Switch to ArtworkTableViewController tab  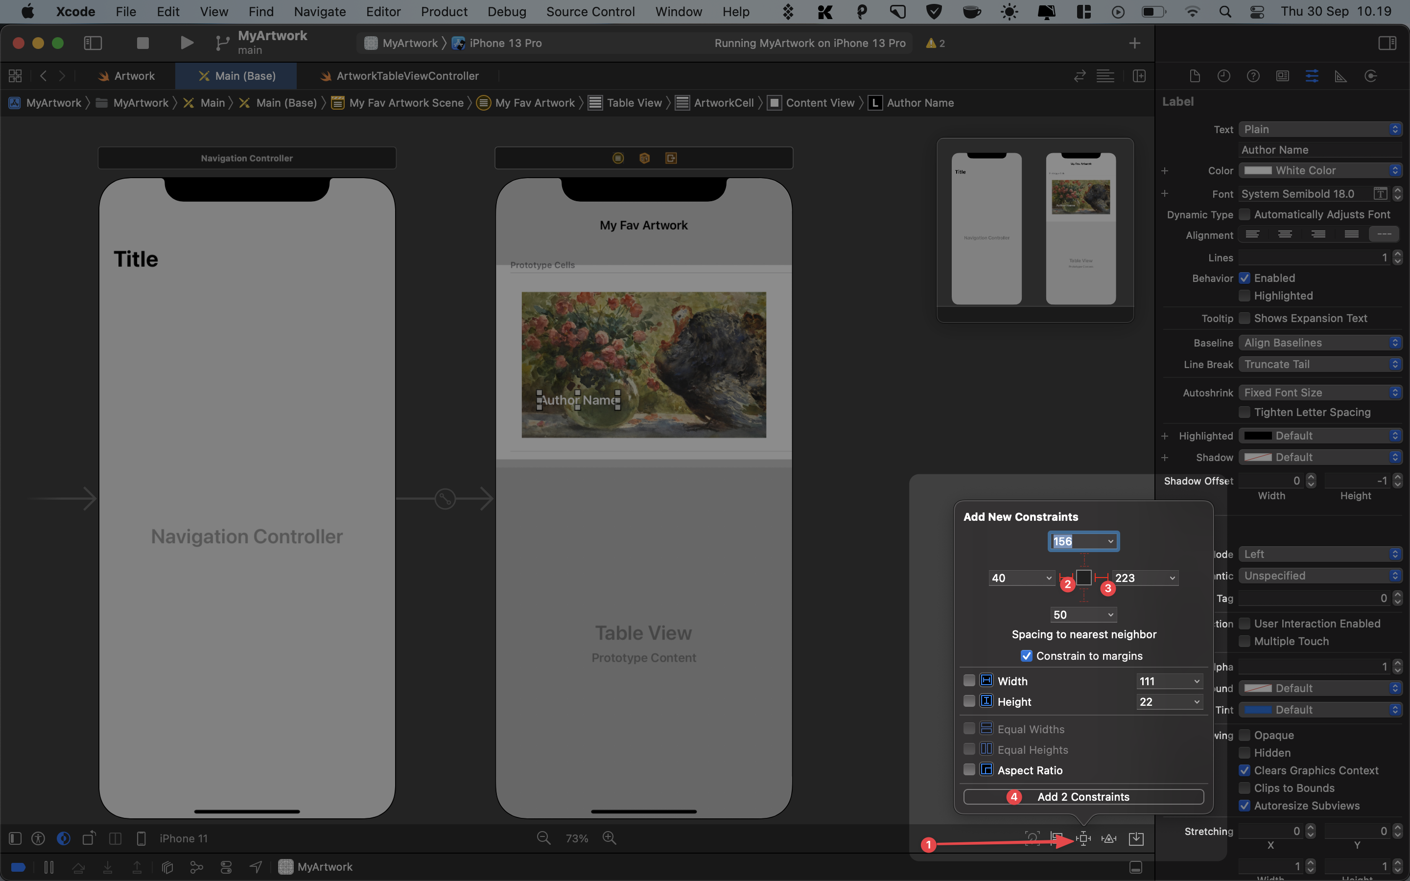[x=399, y=76]
